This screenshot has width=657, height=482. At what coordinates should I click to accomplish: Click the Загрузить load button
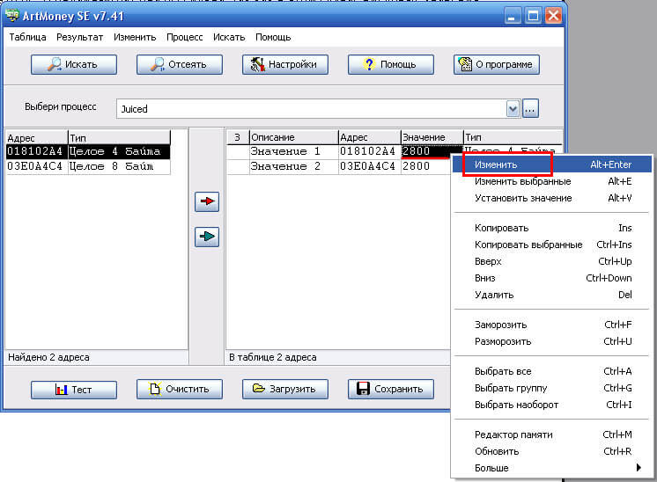tap(285, 389)
